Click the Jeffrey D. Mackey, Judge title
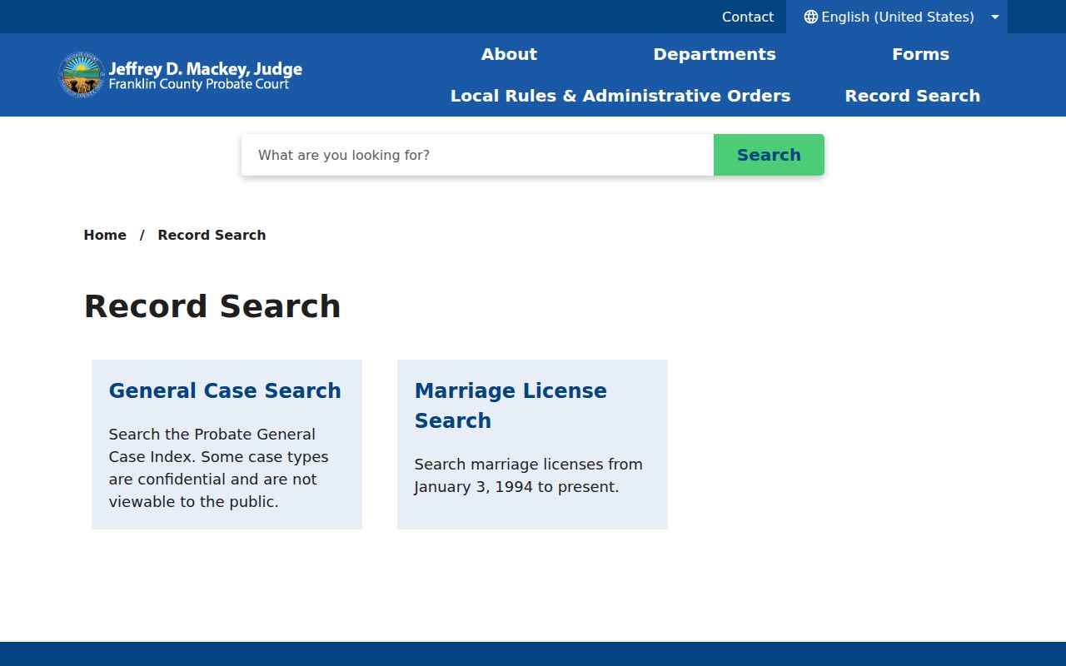 pos(206,69)
